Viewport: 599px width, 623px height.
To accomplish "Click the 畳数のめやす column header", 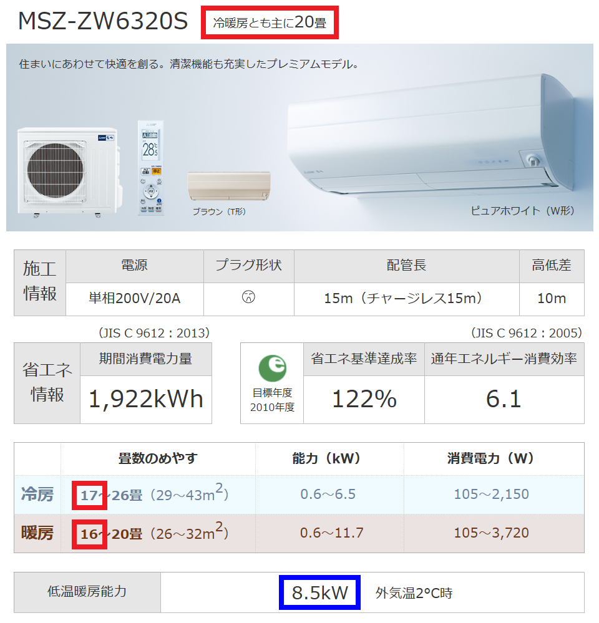I will (x=158, y=458).
